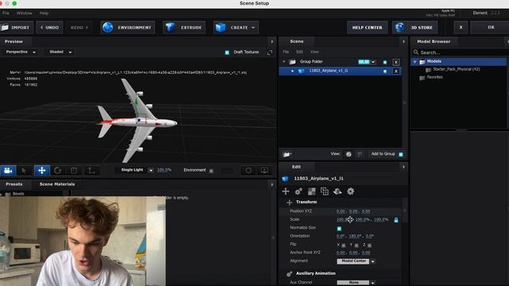The image size is (509, 286).
Task: Click the Environment globe button
Action: point(127,28)
